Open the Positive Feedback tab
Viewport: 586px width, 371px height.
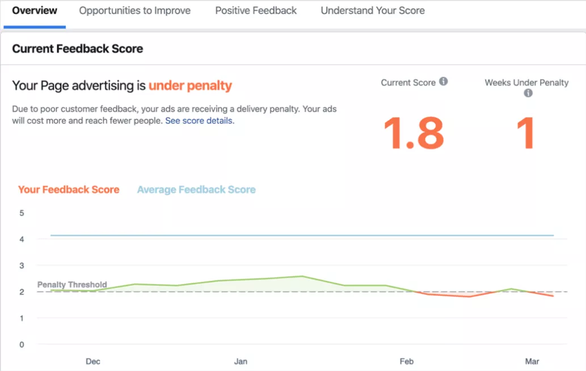click(256, 10)
